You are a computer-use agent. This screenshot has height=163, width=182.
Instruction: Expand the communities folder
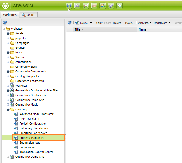tap(8, 62)
